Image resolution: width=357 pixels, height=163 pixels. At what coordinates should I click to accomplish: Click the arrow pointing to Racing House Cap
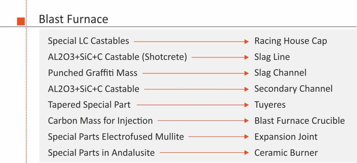pos(191,42)
